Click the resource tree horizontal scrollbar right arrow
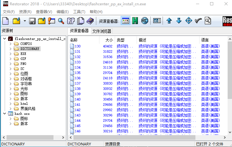The width and height of the screenshot is (232, 147). click(63, 138)
